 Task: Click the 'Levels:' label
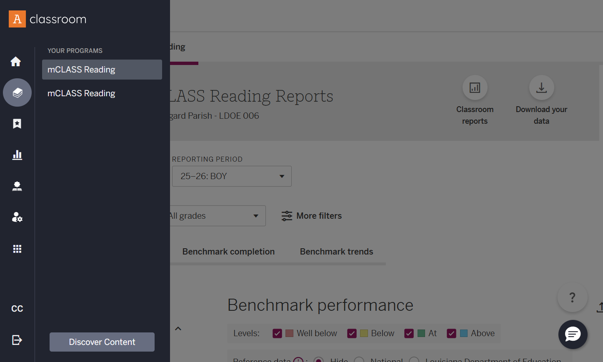pos(246,333)
